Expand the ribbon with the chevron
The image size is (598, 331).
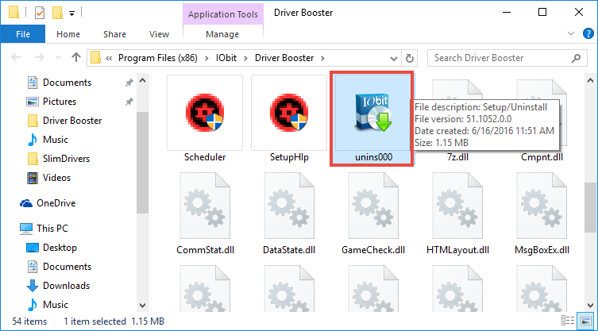(571, 33)
